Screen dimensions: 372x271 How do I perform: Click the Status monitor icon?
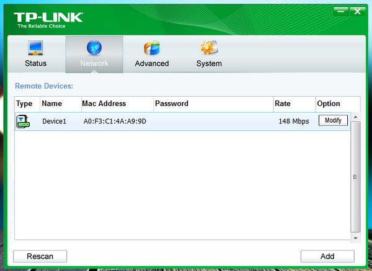coord(35,48)
